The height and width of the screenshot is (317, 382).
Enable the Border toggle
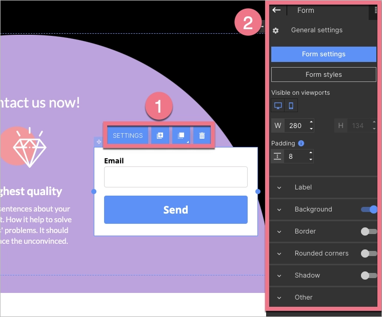[x=369, y=231]
